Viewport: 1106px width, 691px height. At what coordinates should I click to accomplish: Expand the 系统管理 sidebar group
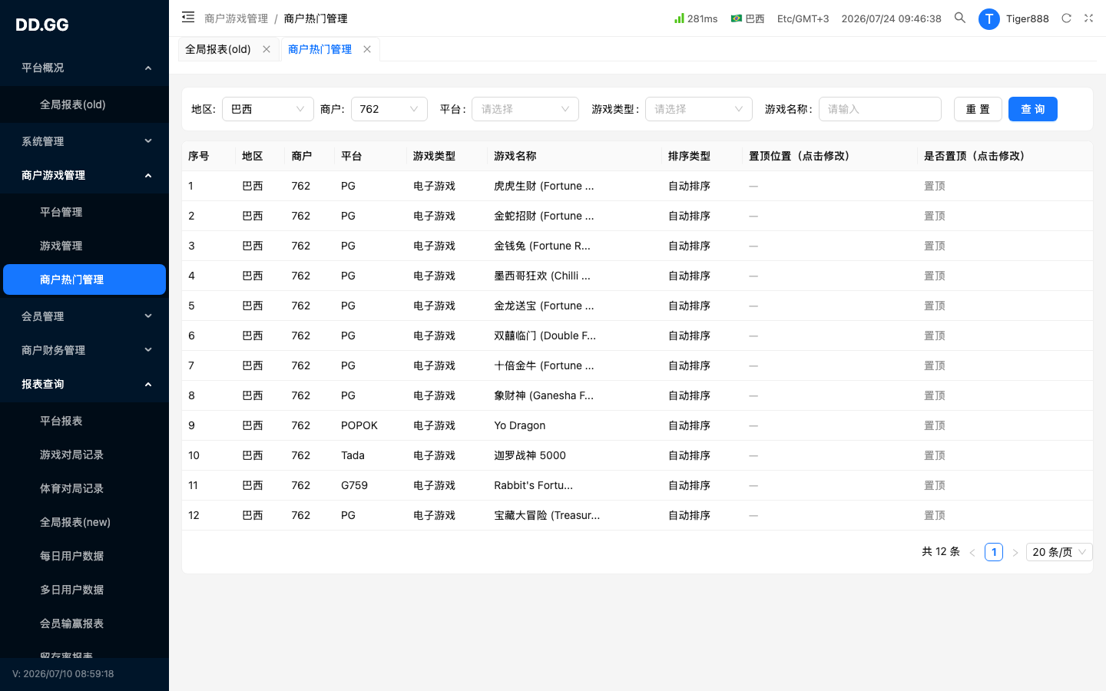click(x=84, y=141)
